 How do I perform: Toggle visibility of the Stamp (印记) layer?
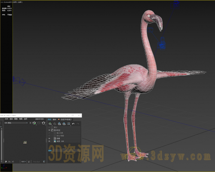pyautogui.click(x=49, y=127)
